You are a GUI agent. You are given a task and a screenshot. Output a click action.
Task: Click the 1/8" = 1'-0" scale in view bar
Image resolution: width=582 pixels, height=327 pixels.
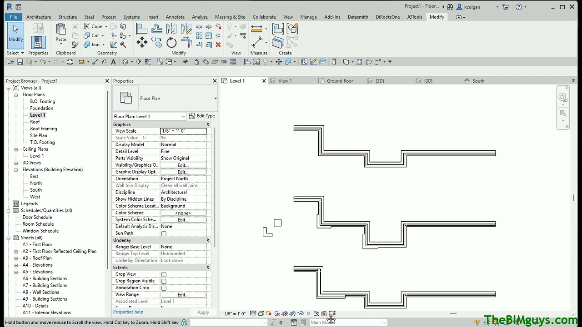235,313
